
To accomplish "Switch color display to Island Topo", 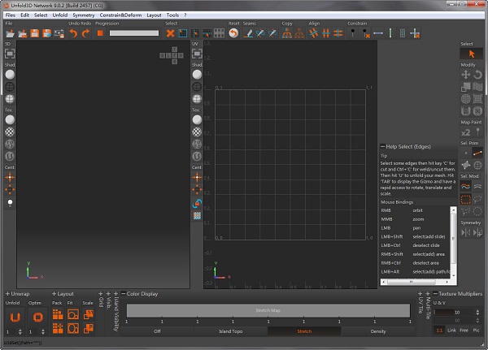I will click(230, 331).
